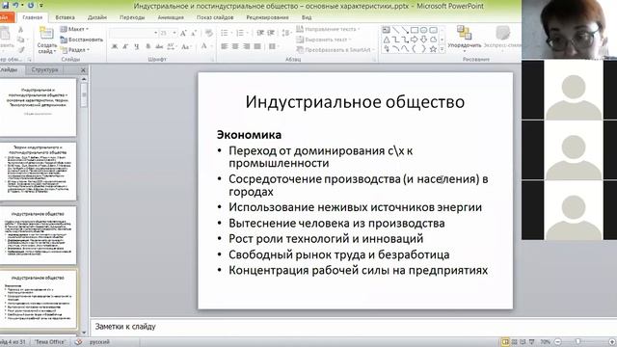Click the Save icon in Quick Access Toolbar
Screen dimensions: 617x347
[x=5, y=6]
